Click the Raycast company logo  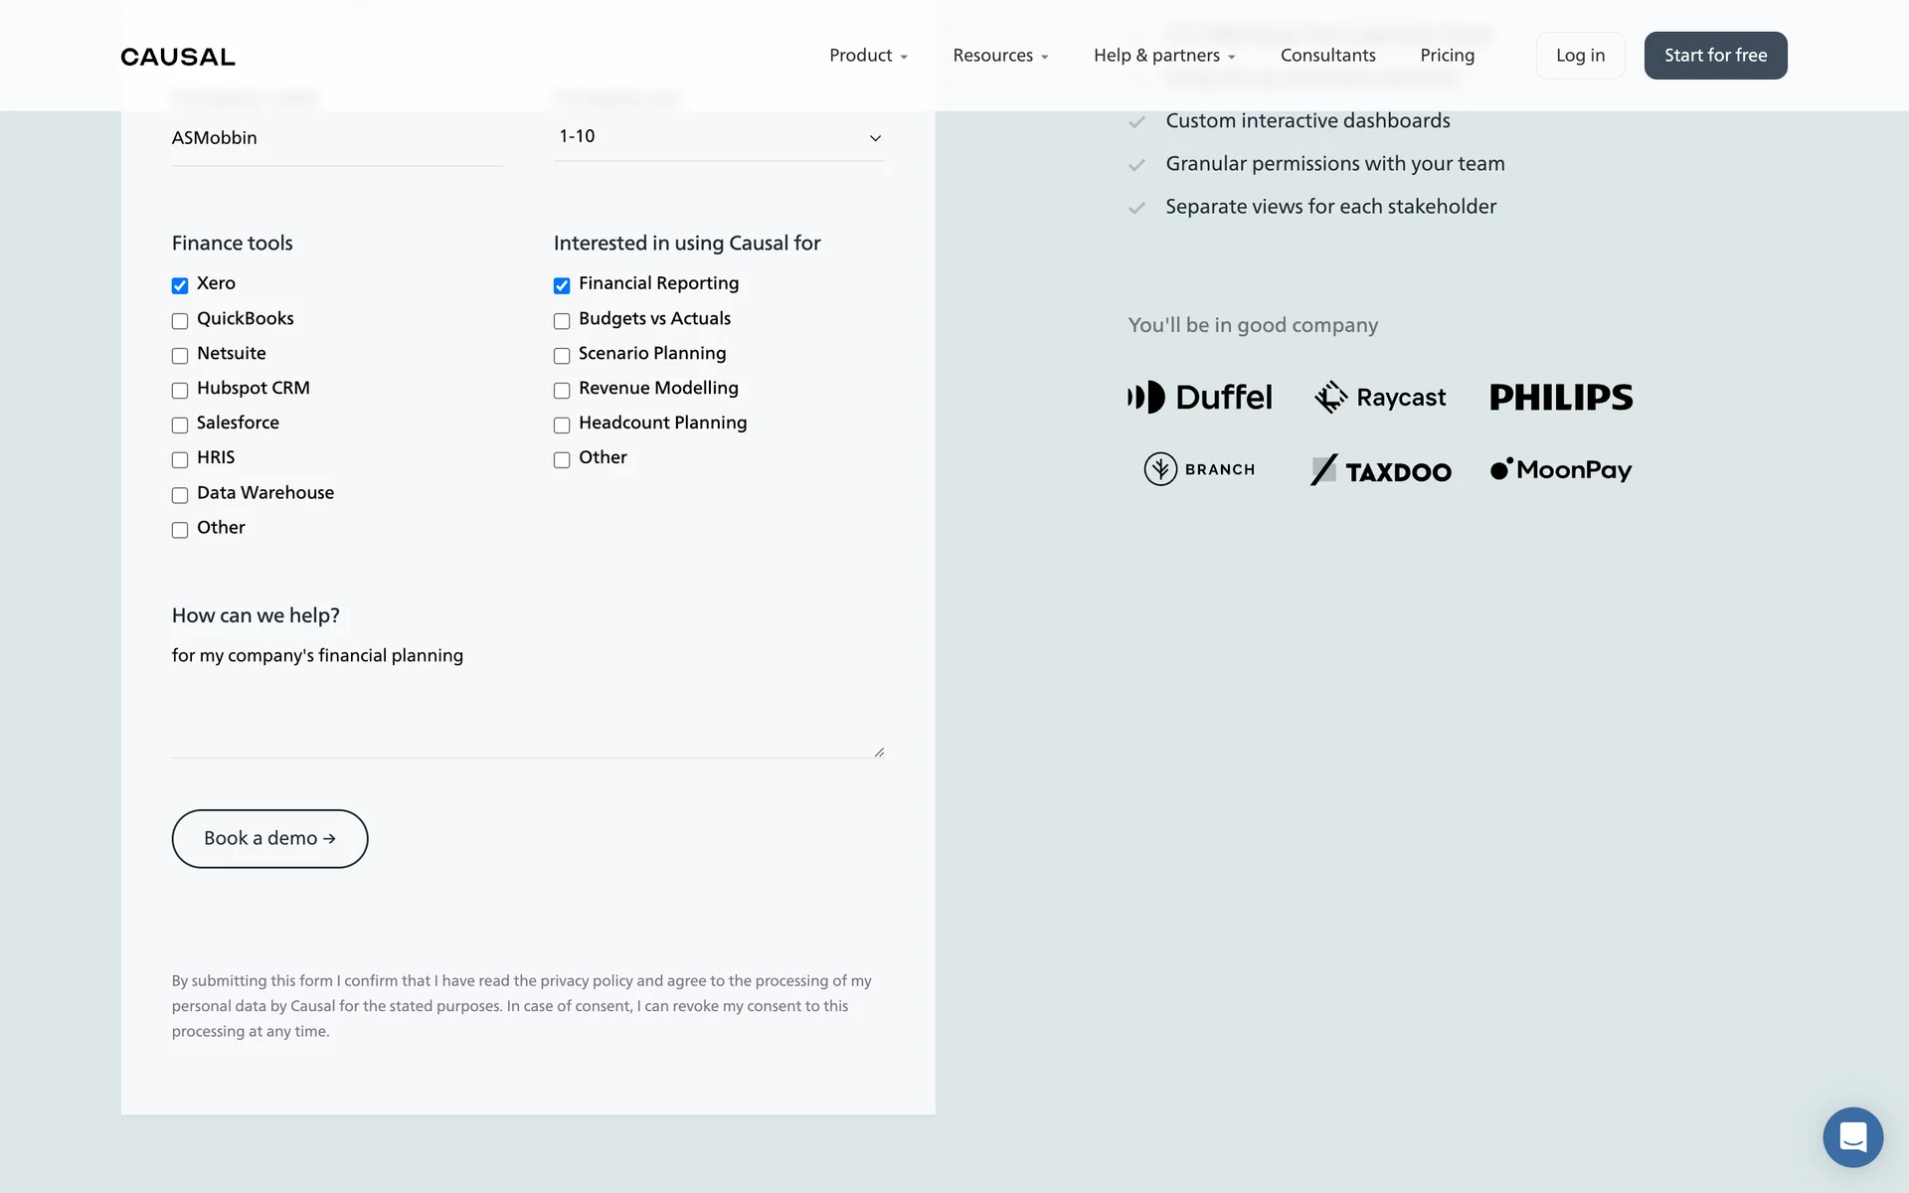click(1380, 397)
